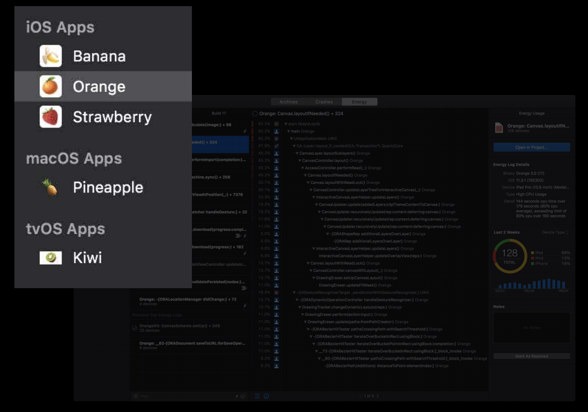Select InteractiveCanvasLayerHelper.updateOverlayView(reps:) row
Viewport: 588px width, 412px height.
378,256
